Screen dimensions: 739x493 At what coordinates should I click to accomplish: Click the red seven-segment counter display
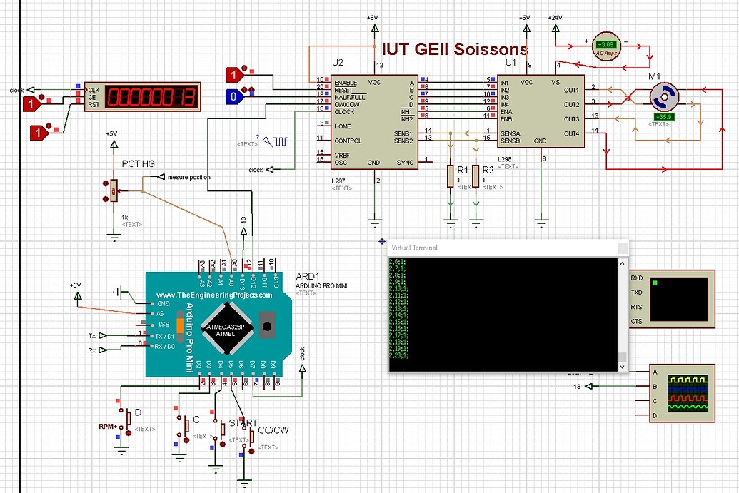tap(143, 97)
